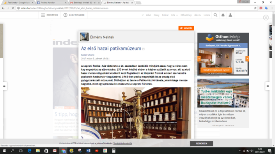Viewport: 275px width, 154px height.
Task: Show the next property in the Otthontérkép ad
Action: 247,59
